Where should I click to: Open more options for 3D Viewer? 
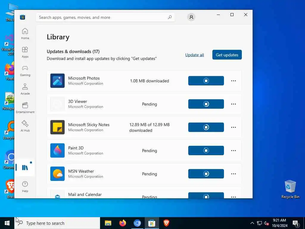tap(234, 104)
